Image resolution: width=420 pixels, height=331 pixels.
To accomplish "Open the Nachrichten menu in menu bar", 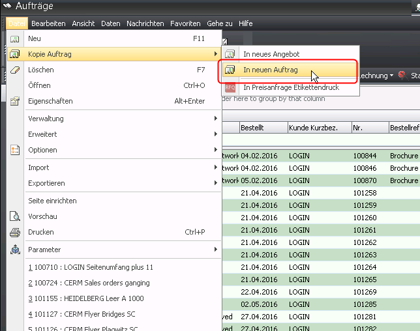I will point(145,23).
